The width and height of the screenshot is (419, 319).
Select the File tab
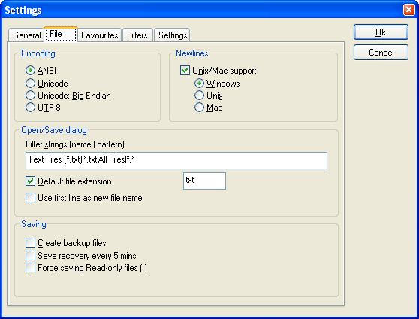point(61,34)
